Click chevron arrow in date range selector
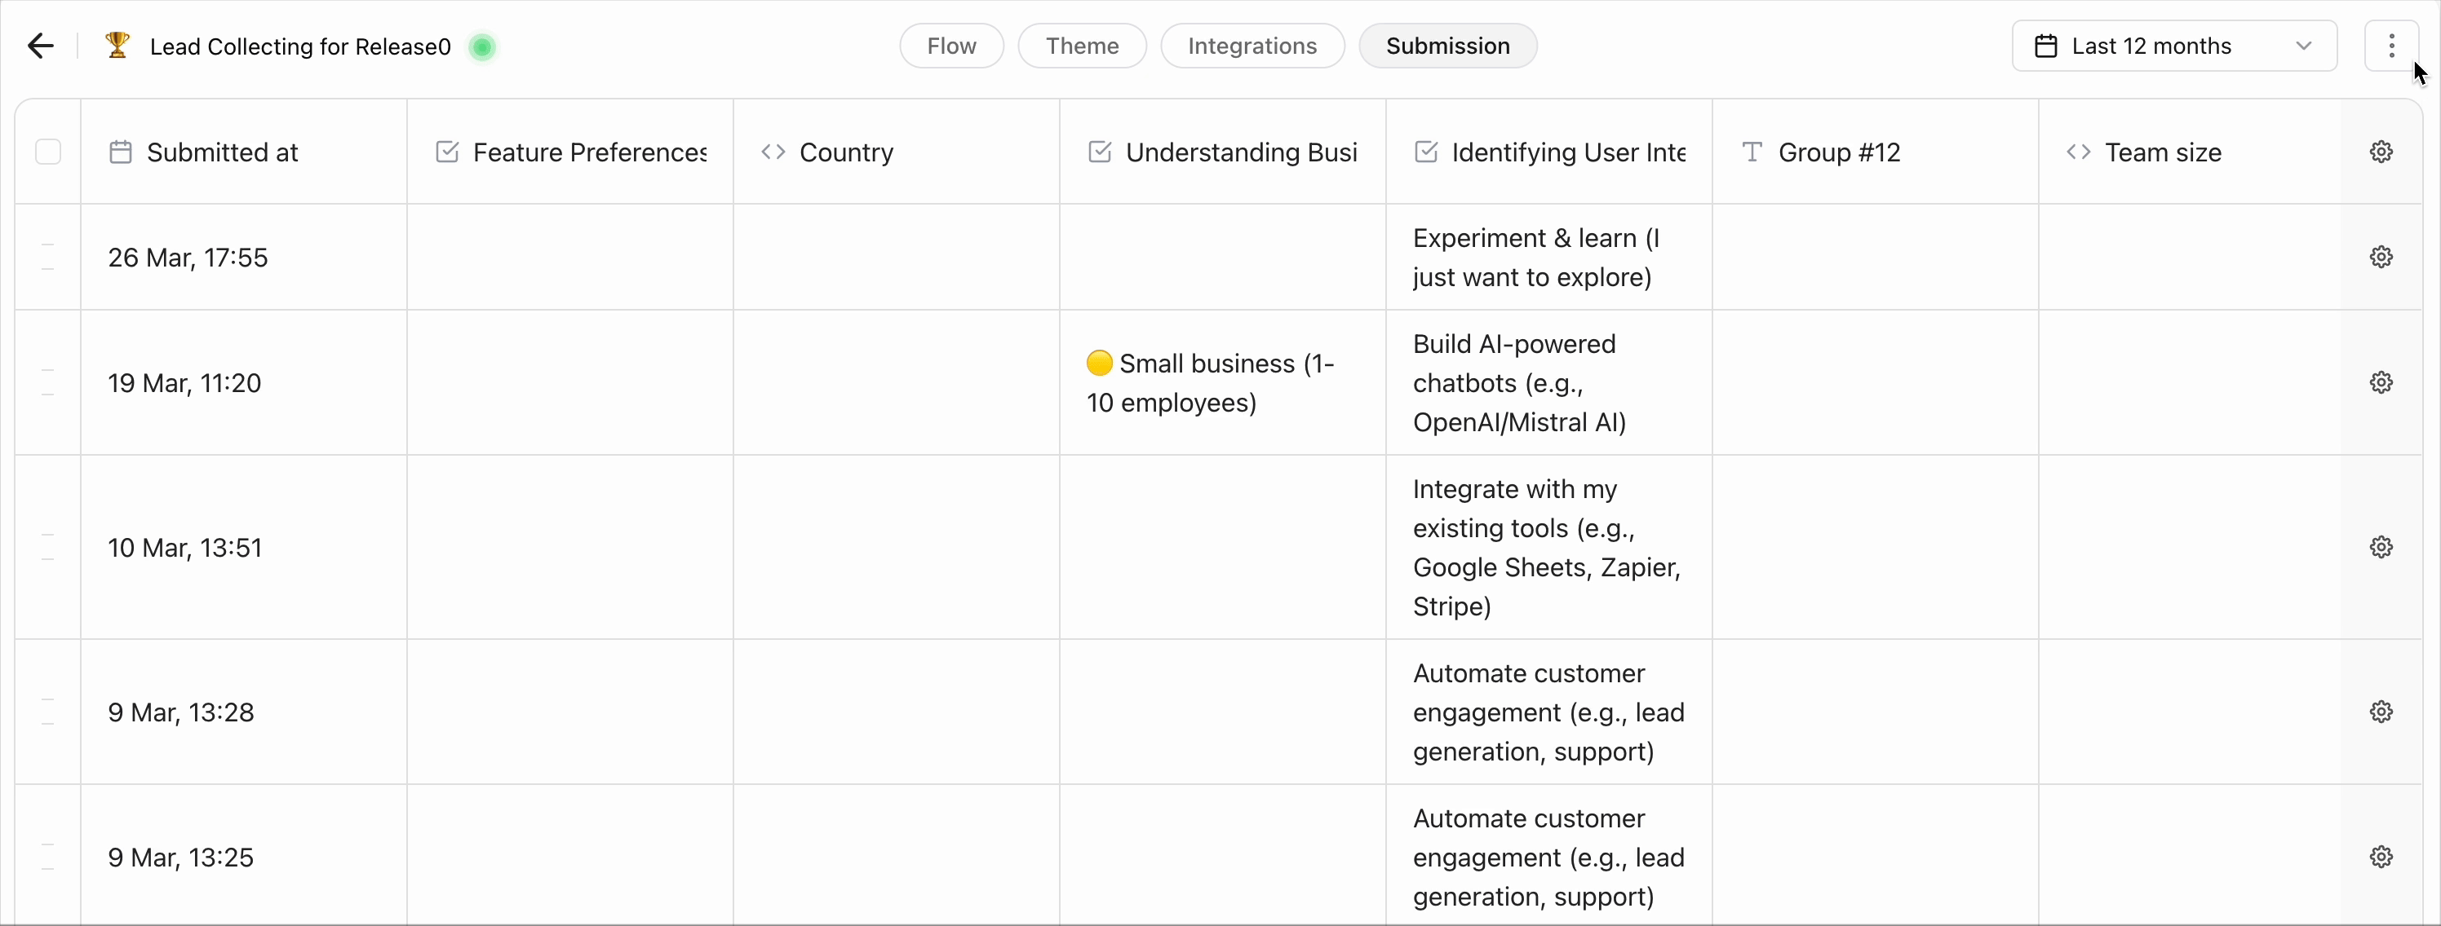 click(2304, 46)
